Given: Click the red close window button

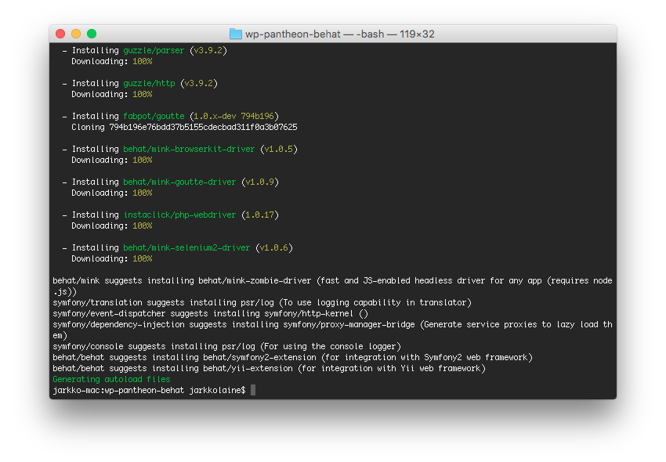Looking at the screenshot, I should point(60,34).
